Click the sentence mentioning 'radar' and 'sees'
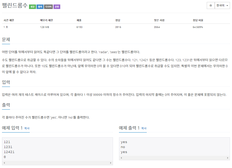232x168 pixels. point(71,52)
